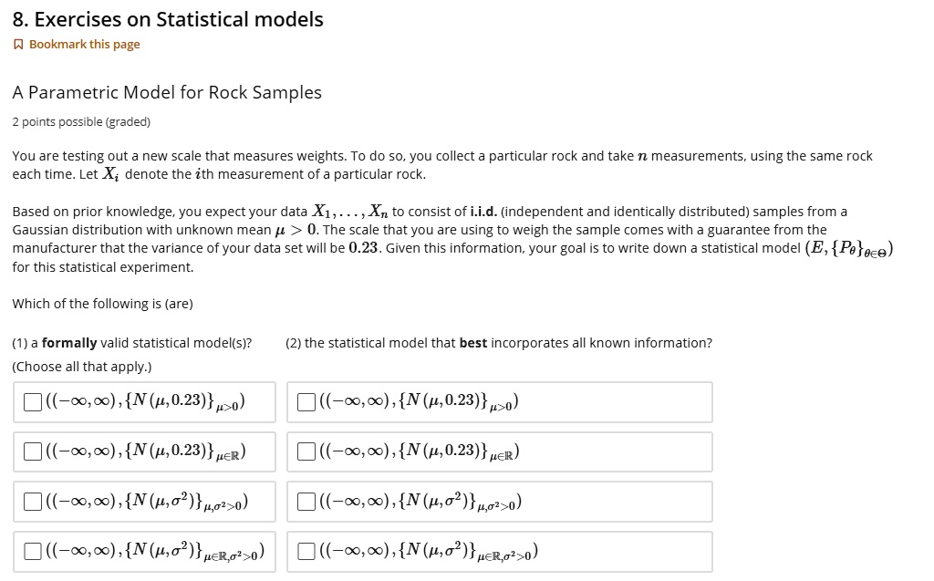Check N(μ,0.23) with μ∈ℝ as best model
This screenshot has width=934, height=581.
306,451
